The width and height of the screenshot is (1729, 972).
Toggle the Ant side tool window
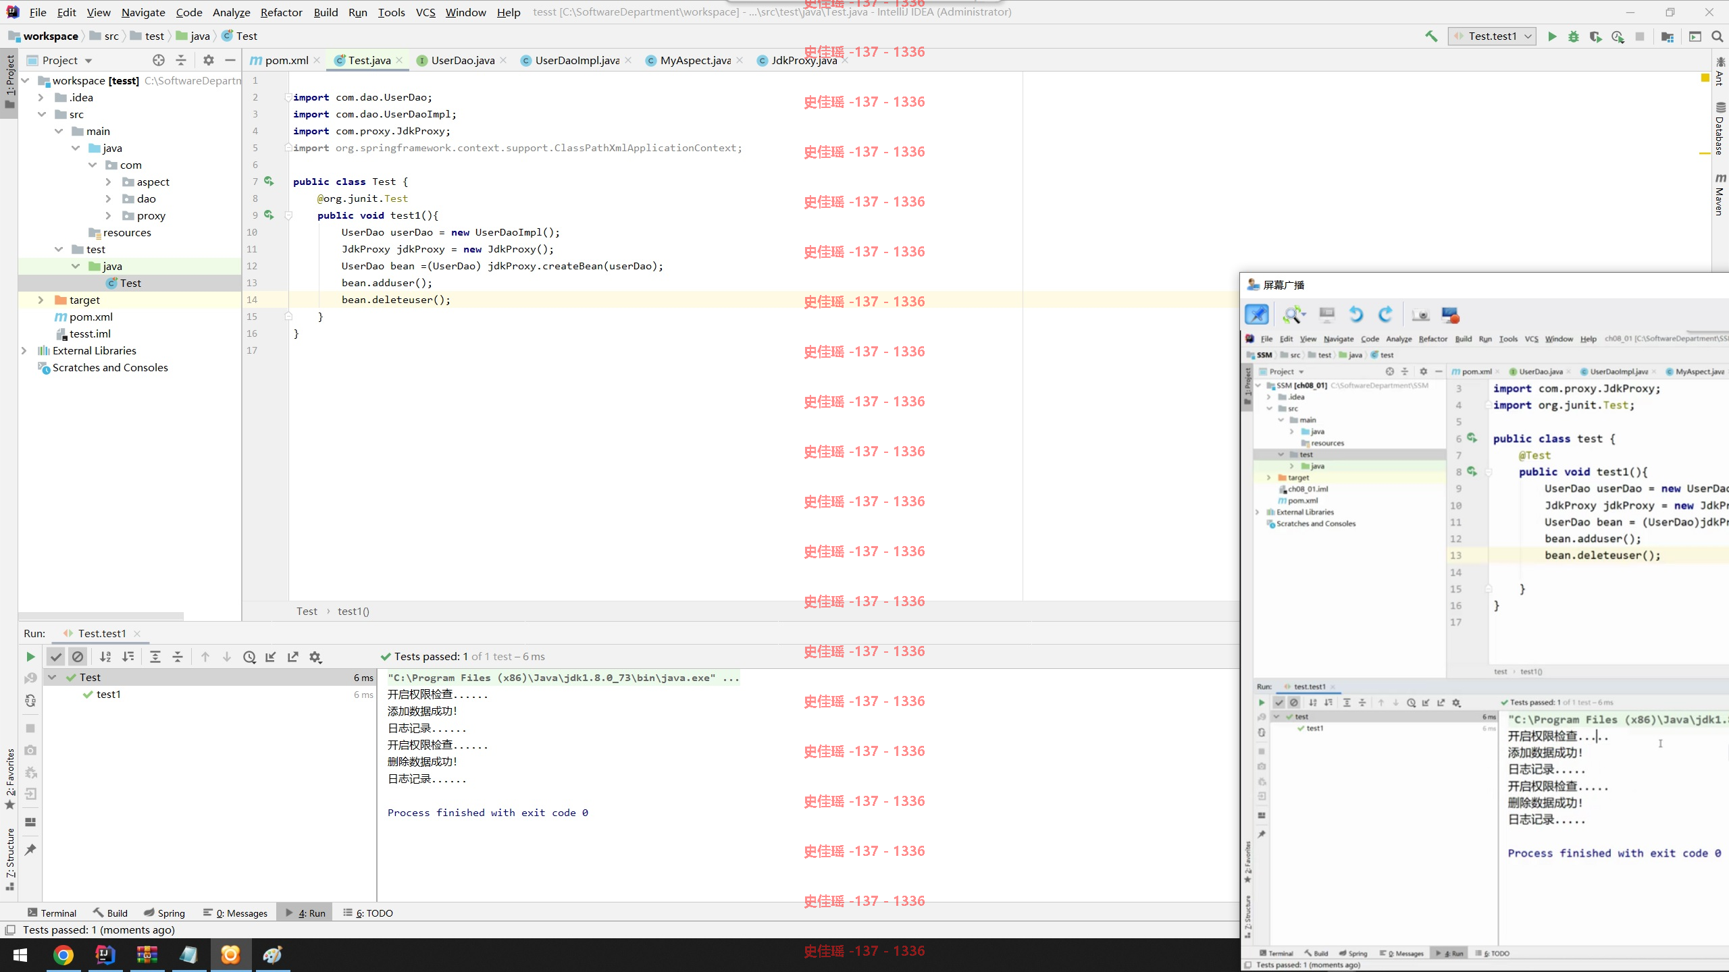[x=1720, y=72]
